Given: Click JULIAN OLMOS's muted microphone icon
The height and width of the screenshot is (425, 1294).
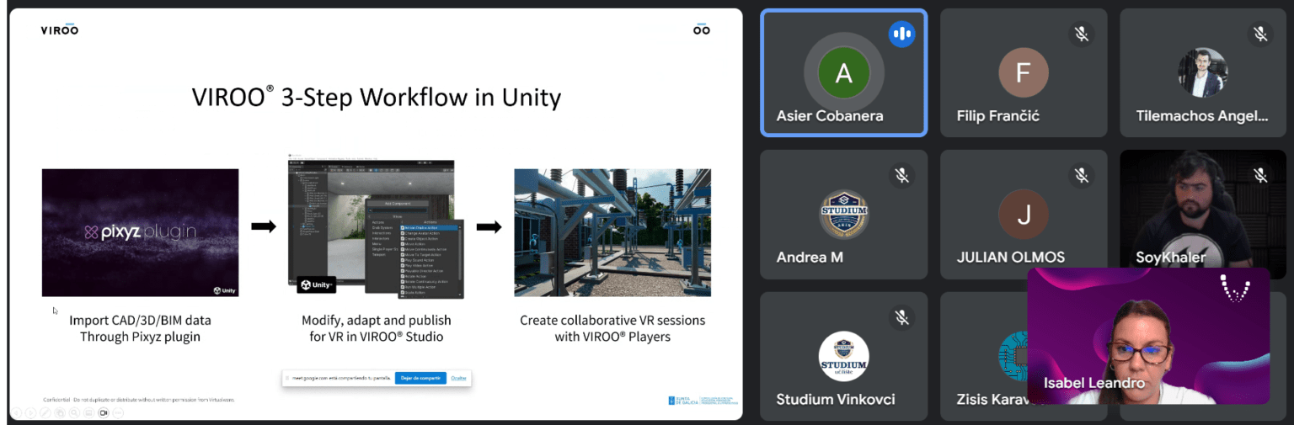Looking at the screenshot, I should point(1081,175).
